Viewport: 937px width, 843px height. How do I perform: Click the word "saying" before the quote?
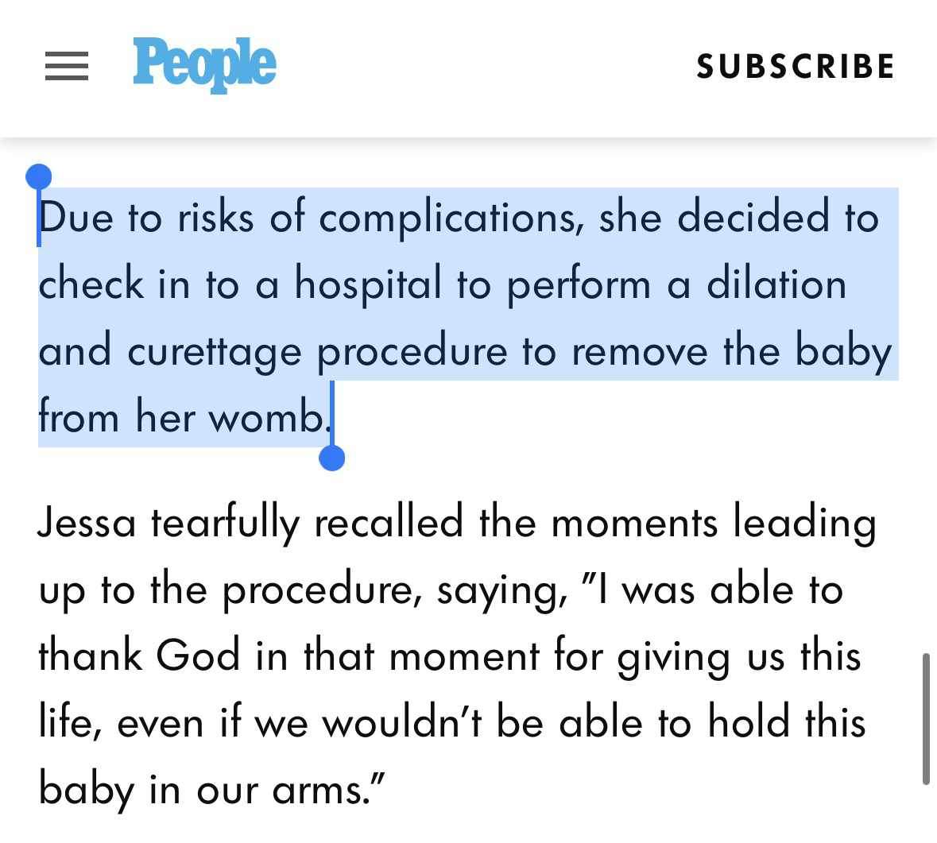tap(498, 592)
